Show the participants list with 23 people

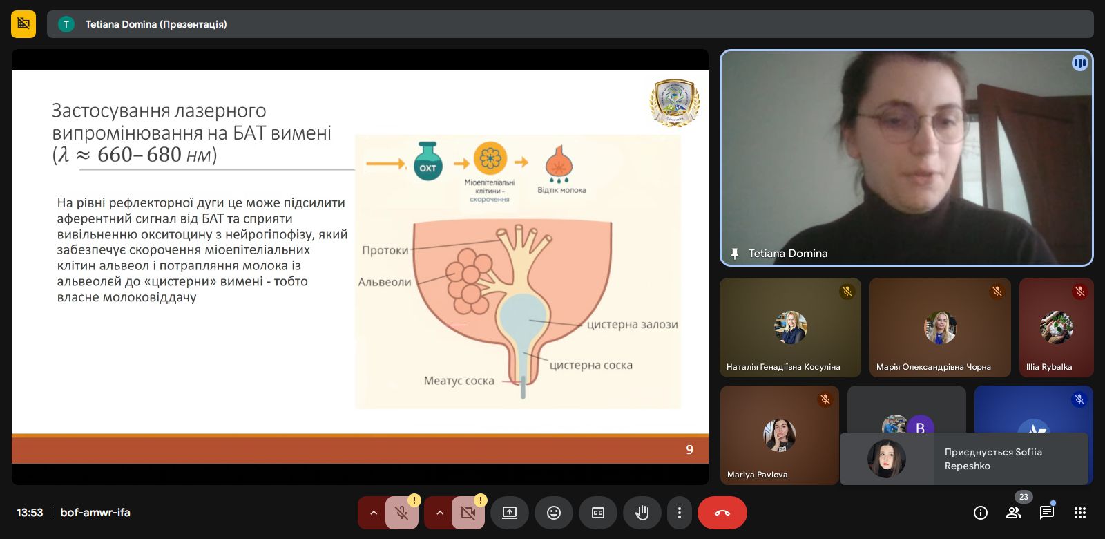[1014, 513]
